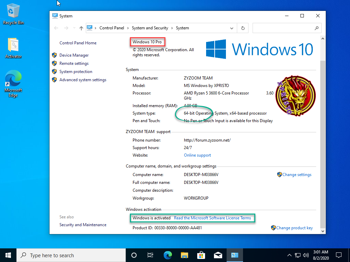
Task: Click the Product ID value text
Action: 178,228
